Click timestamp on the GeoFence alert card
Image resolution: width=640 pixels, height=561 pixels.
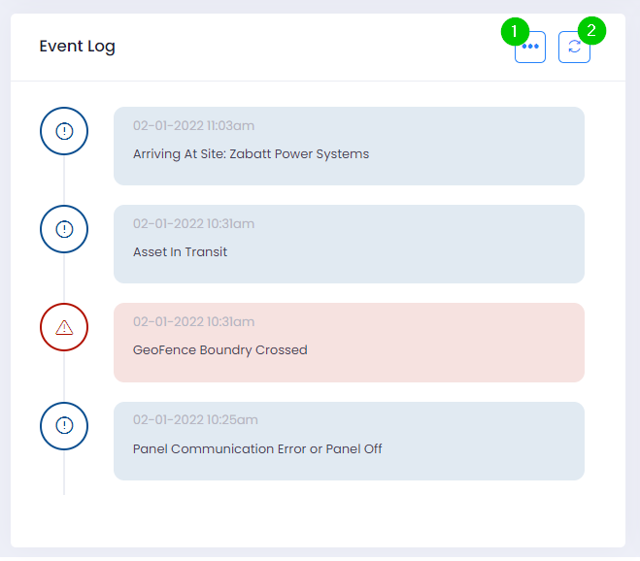(193, 322)
